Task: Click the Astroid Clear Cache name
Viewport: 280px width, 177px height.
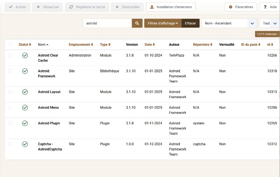Action: point(48,58)
